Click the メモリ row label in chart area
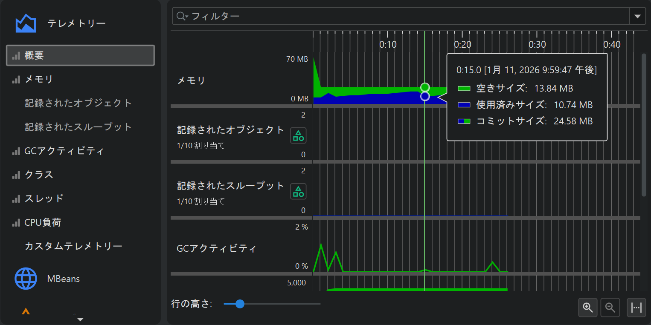Screen dimensions: 651x325 [191, 80]
